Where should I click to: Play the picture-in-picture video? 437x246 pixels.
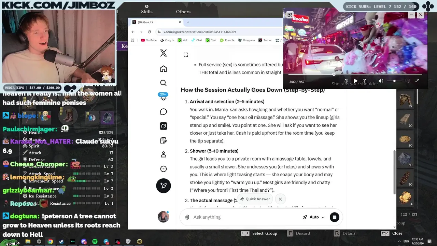(355, 81)
